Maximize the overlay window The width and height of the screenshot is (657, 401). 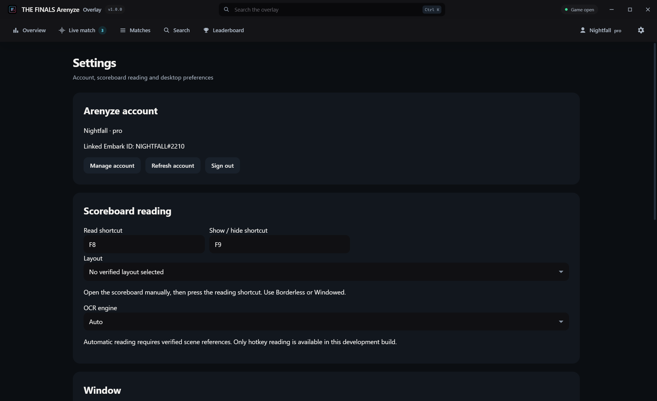tap(630, 10)
